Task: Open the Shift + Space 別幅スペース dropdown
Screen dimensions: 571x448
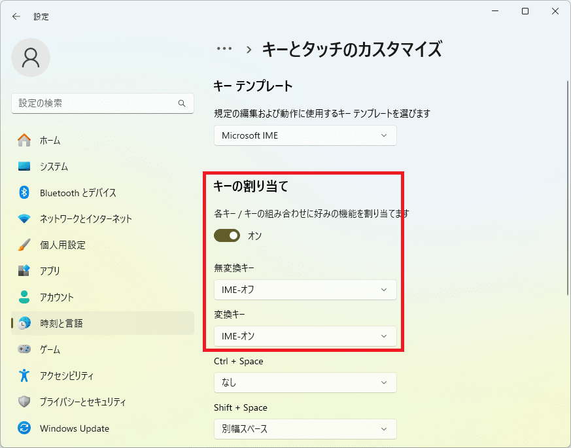Action: pos(305,429)
